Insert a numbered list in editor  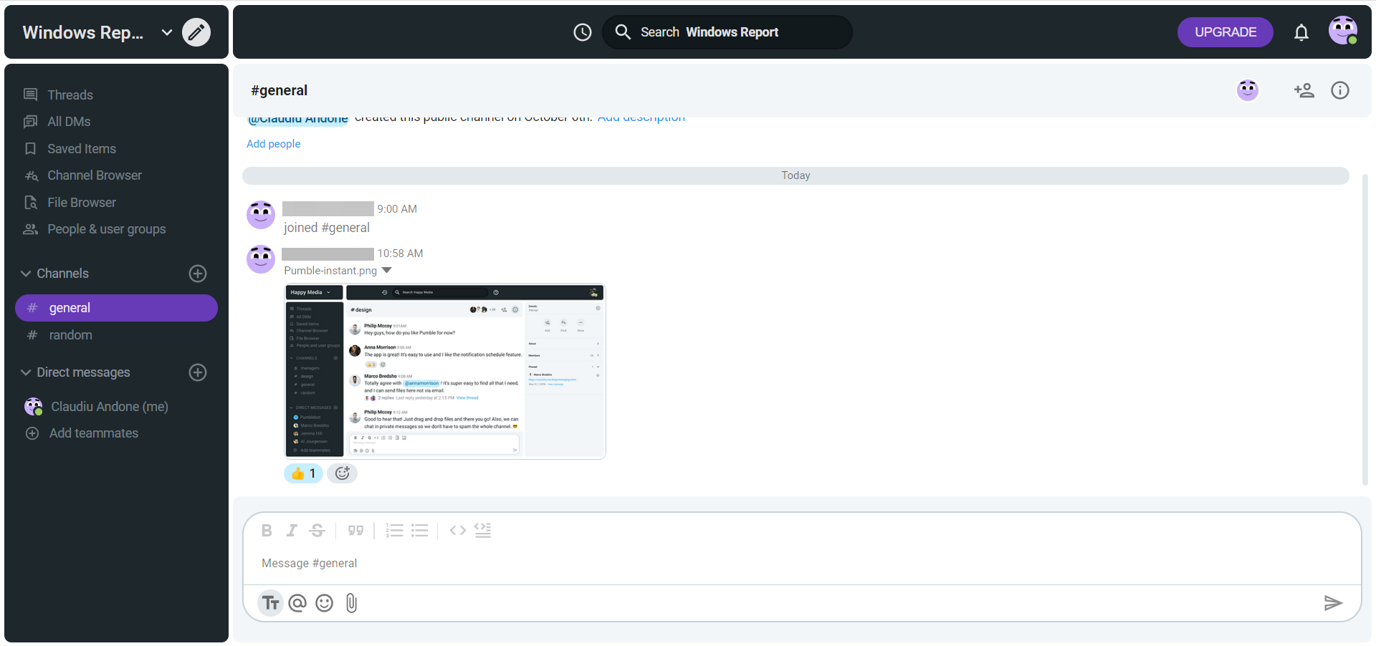[394, 531]
